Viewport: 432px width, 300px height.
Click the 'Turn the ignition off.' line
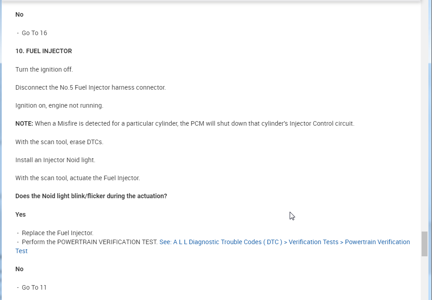[44, 69]
